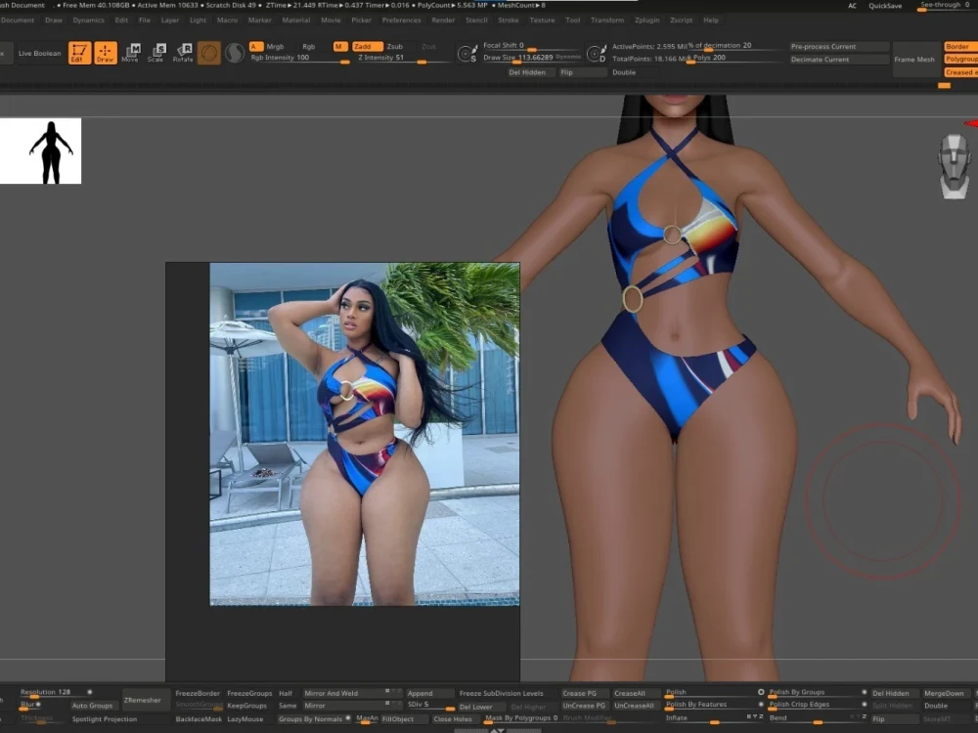
Task: Click the grey sphere icon left of Mrgb
Action: tap(235, 53)
